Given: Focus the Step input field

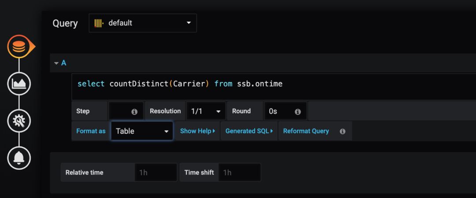Looking at the screenshot, I should coord(126,111).
